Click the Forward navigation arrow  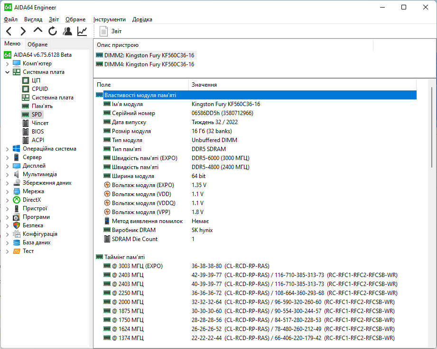coord(23,31)
